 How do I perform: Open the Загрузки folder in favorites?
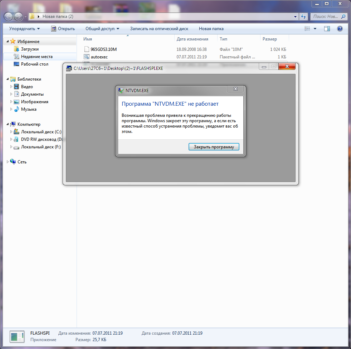pyautogui.click(x=29, y=49)
